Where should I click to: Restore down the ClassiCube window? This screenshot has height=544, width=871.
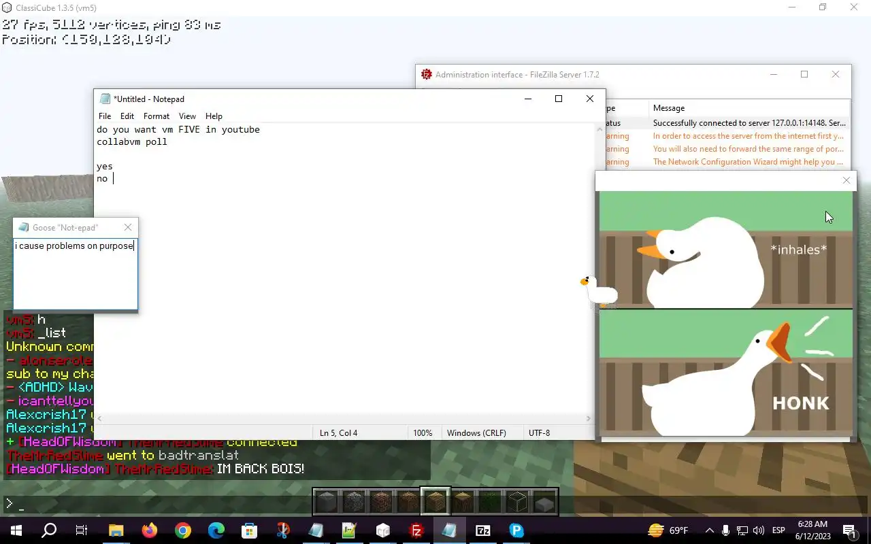(823, 7)
